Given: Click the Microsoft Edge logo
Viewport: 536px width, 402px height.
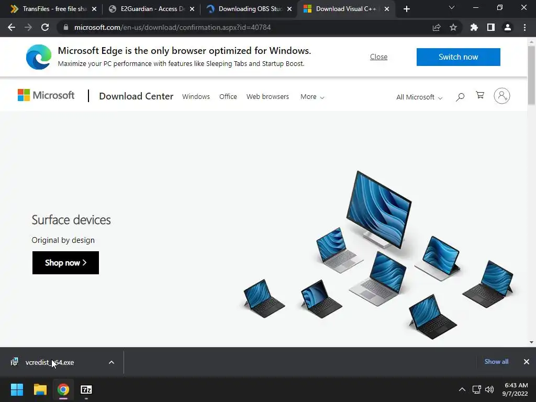Looking at the screenshot, I should [39, 57].
